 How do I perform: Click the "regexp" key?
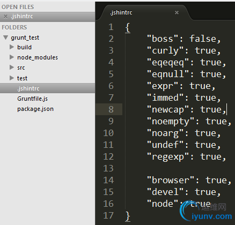[x=168, y=157]
